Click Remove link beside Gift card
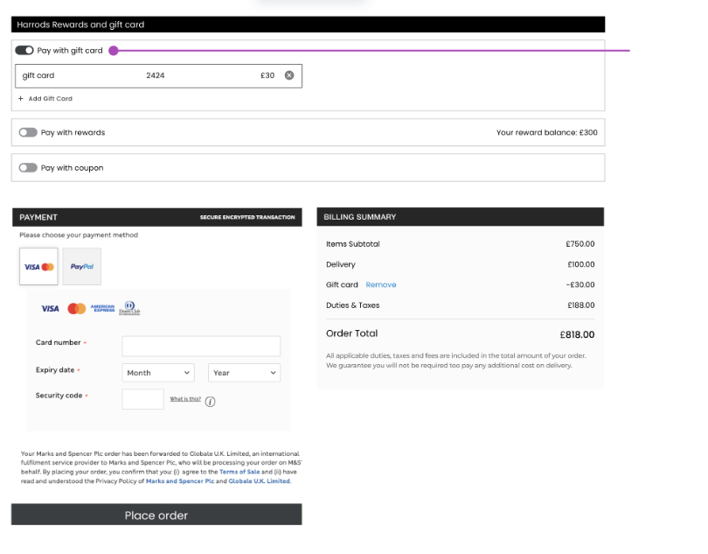This screenshot has width=708, height=554. pos(380,284)
